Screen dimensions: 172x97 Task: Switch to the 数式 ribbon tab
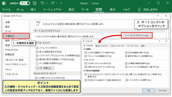coord(71,10)
